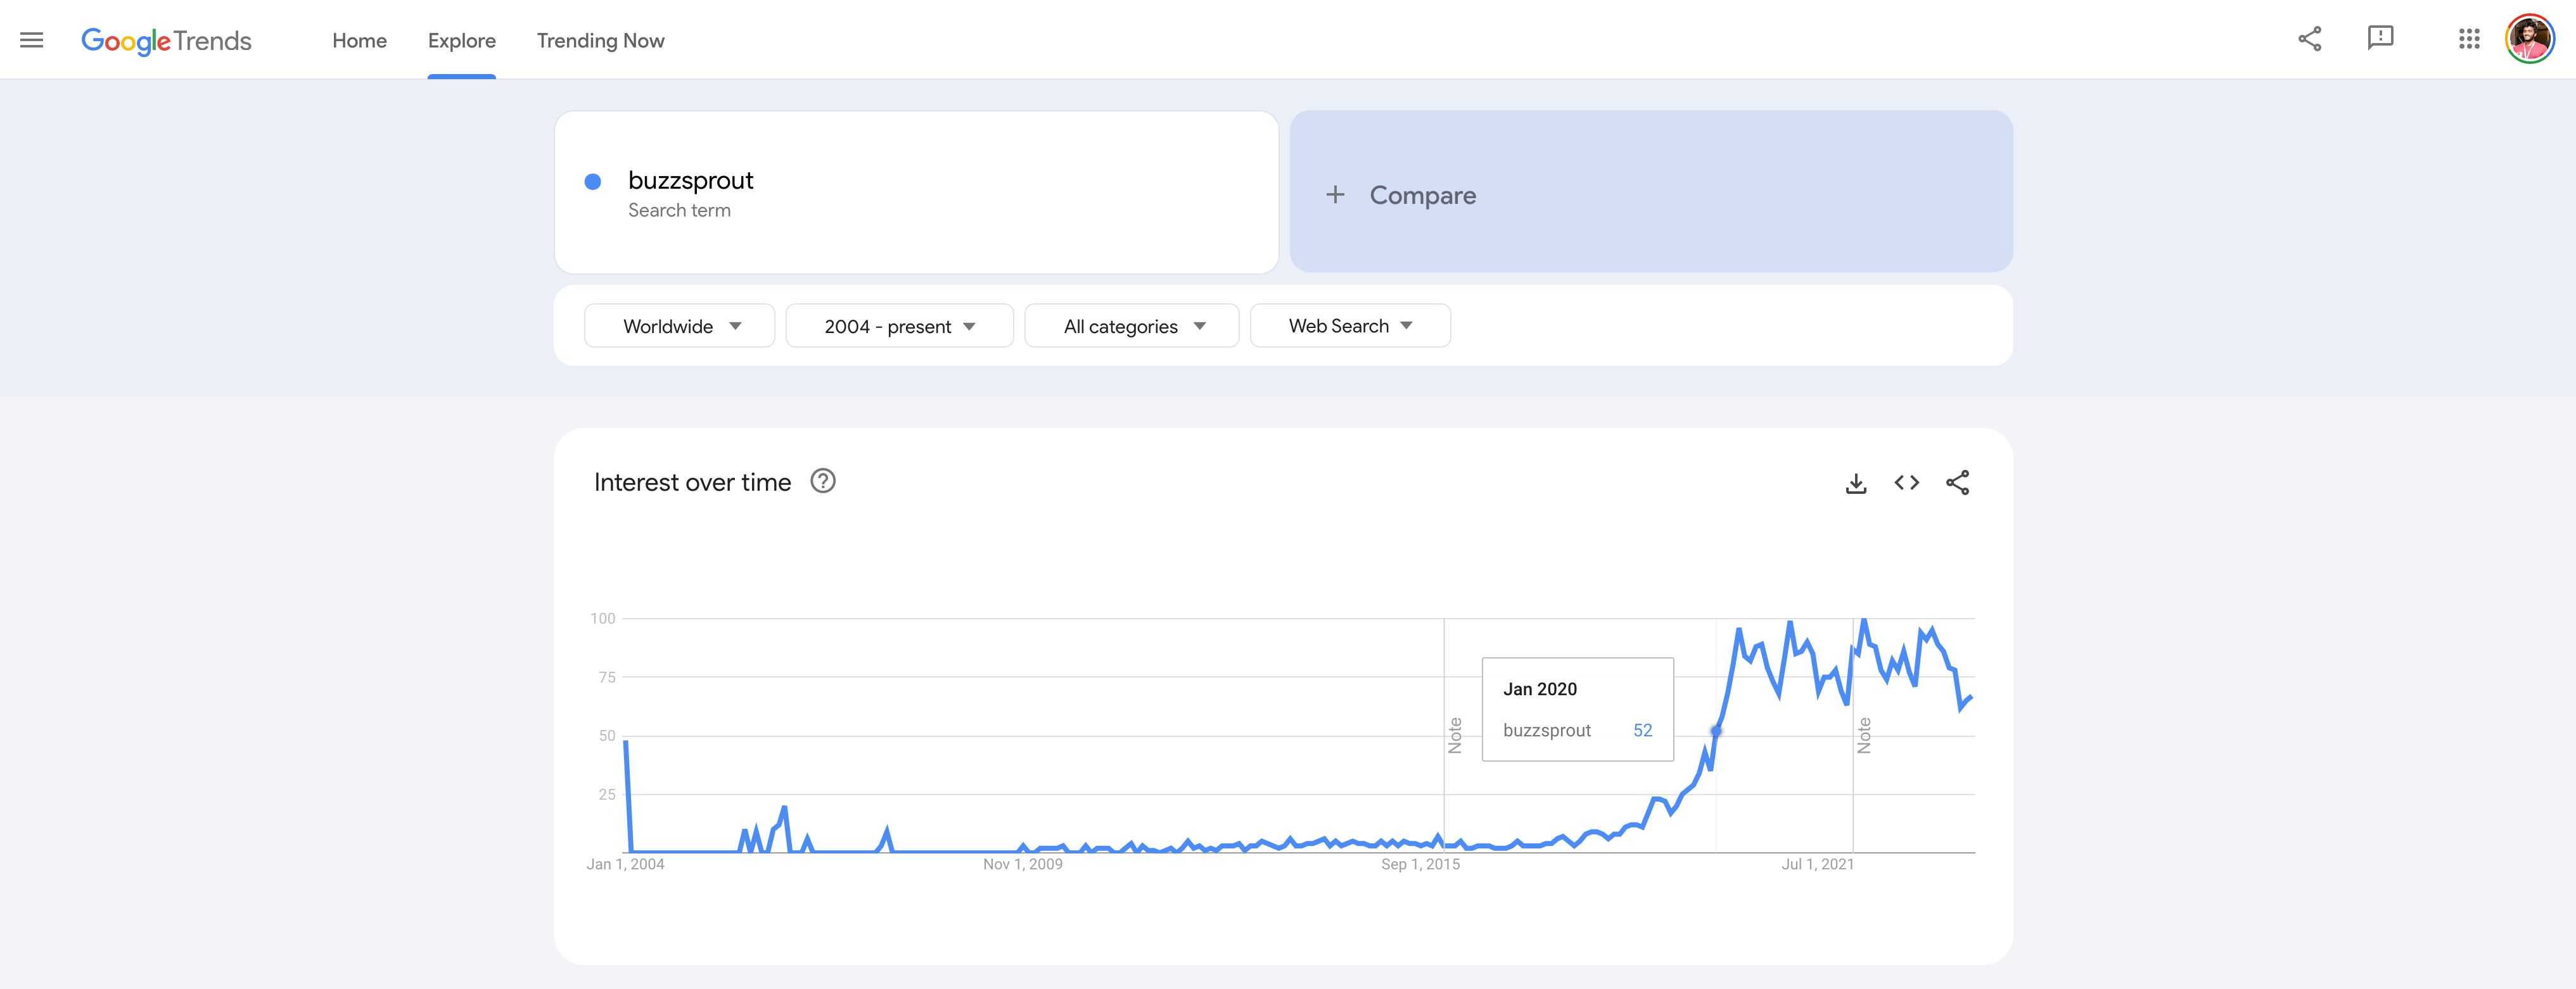
Task: Go to the Home tab
Action: pos(359,41)
